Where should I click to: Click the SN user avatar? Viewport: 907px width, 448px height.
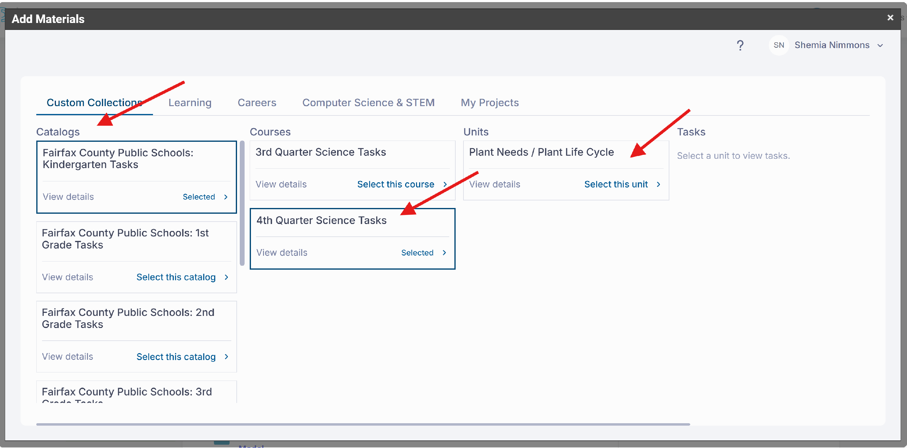(779, 45)
